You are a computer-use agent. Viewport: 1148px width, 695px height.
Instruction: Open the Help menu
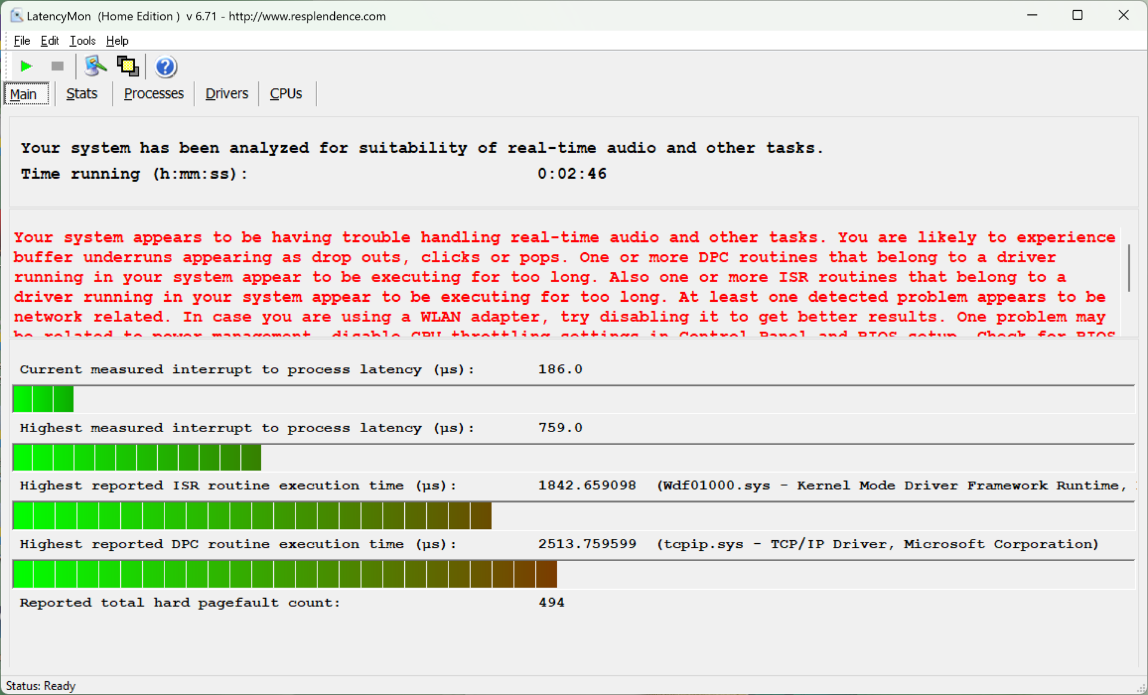click(x=117, y=41)
